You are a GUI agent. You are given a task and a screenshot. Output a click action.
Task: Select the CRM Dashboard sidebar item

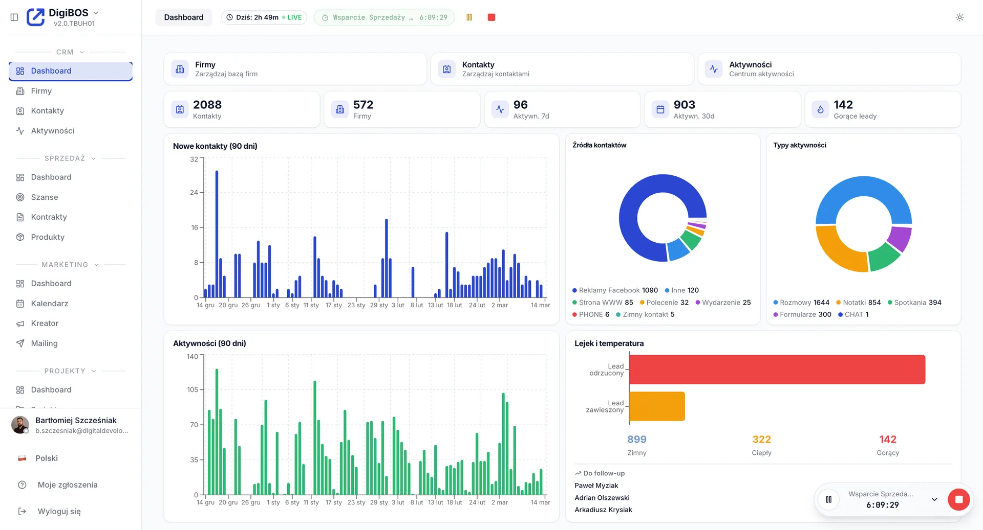[x=71, y=71]
